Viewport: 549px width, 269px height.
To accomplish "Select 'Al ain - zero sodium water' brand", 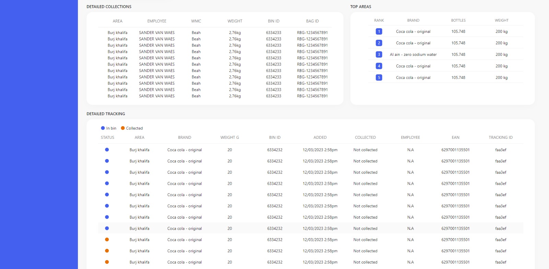I will (413, 54).
